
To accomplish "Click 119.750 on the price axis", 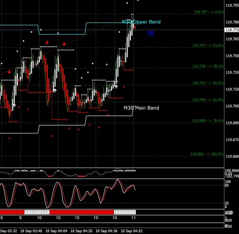I will coord(232,56).
